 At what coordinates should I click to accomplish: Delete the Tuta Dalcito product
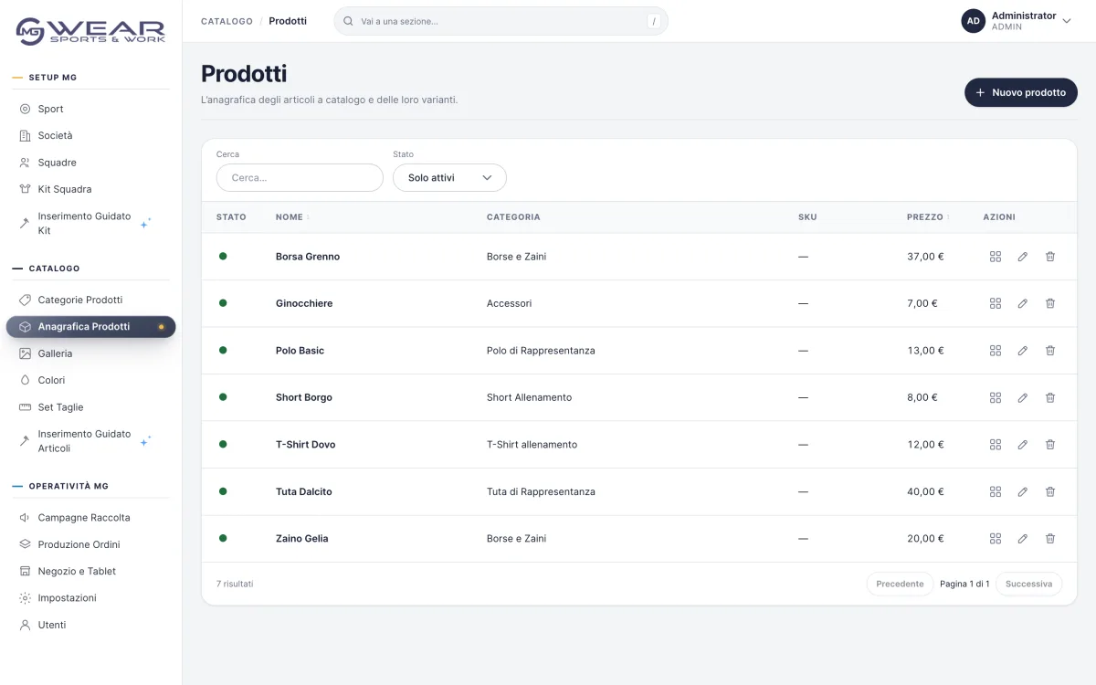click(x=1050, y=491)
